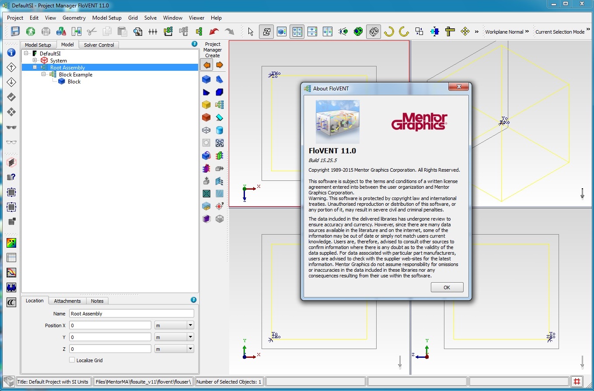Click the help icon beside Notes tab

(193, 300)
